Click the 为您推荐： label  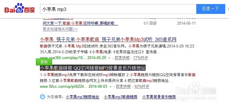pyautogui.click(x=55, y=97)
